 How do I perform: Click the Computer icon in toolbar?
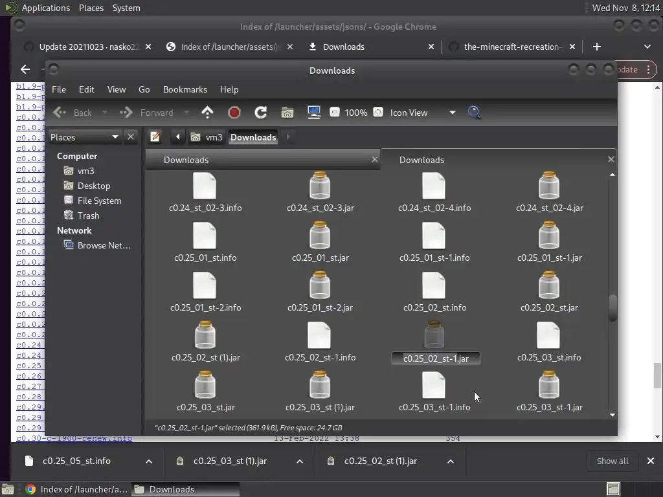coord(314,113)
